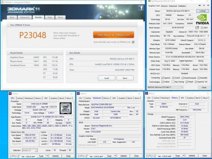Image resolution: width=212 pixels, height=159 pixels.
Task: Enable the Ray Tracing checkbox
Action: click(x=173, y=82)
